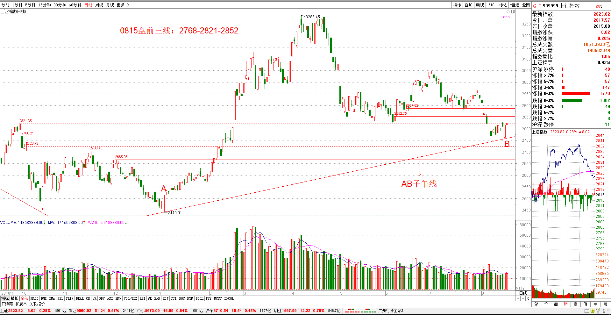
Task: Select the MACD indicator tab
Action: coord(34,298)
